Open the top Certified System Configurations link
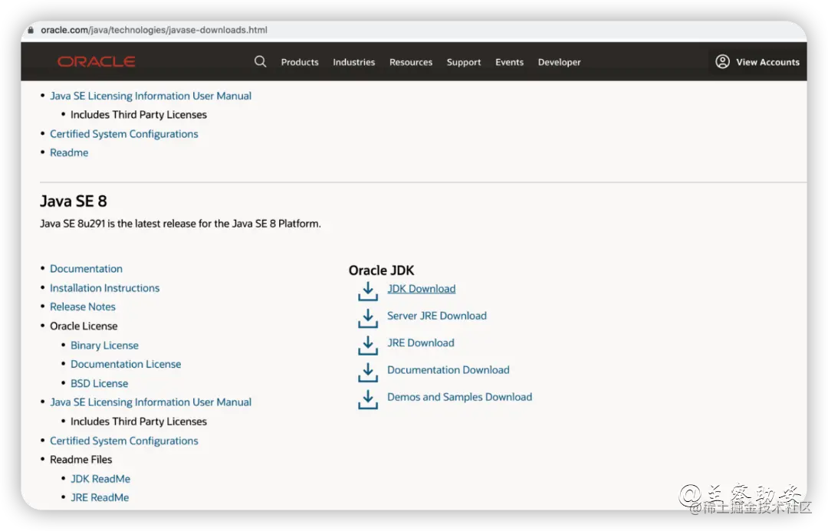This screenshot has height=531, width=828. [x=124, y=134]
